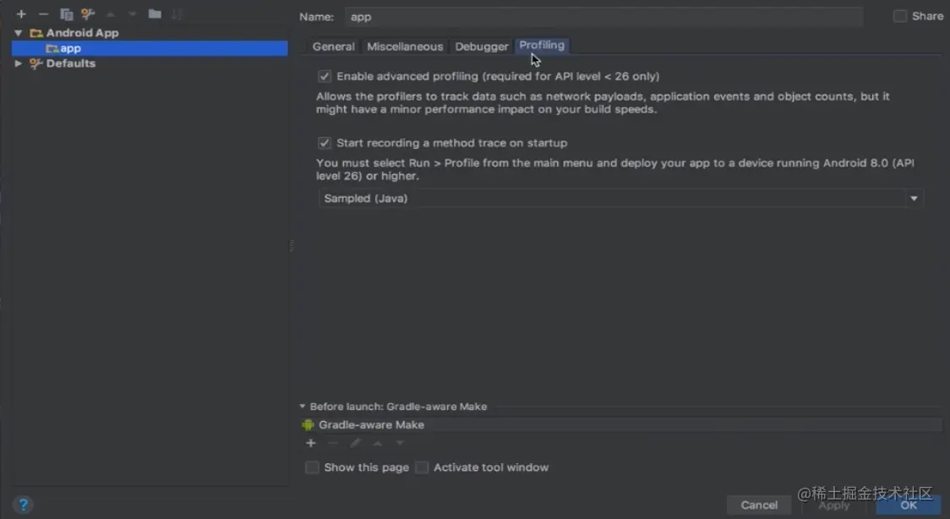Move the before-launch task down

click(400, 443)
